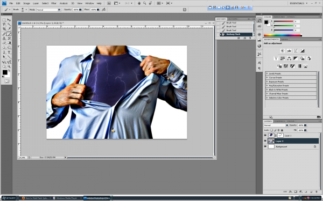Image resolution: width=323 pixels, height=201 pixels.
Task: Toggle lock image pixels
Action: (x=275, y=130)
